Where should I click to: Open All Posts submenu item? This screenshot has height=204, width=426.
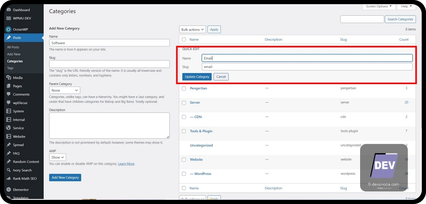[13, 47]
